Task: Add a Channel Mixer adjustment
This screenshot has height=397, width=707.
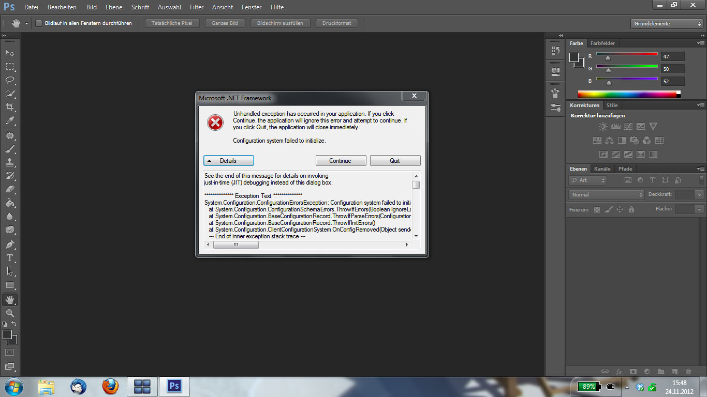Action: coord(646,140)
